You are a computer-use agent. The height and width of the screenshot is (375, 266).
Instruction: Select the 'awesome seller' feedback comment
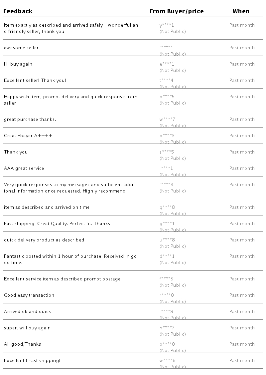tap(21, 48)
